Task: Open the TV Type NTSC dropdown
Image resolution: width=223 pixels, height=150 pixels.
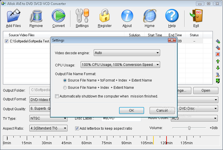Action: tap(48, 118)
